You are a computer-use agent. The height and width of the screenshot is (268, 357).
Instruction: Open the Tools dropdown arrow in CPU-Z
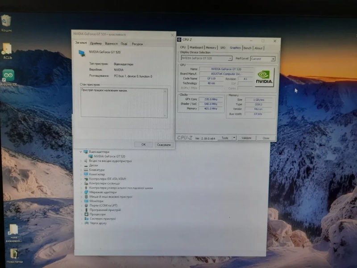click(234, 138)
